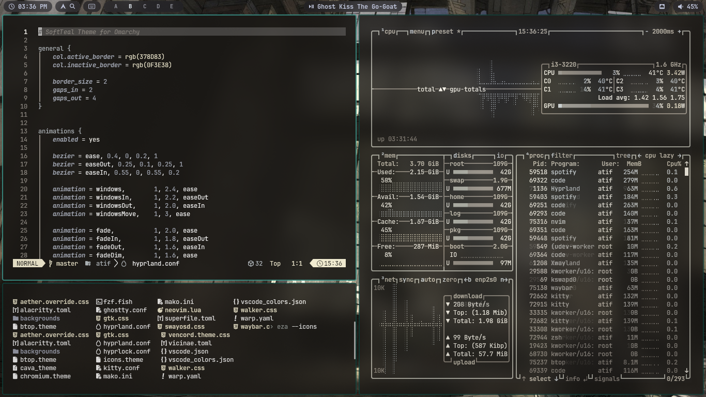This screenshot has height=397, width=706.
Task: Decrease update interval with minus beside 2000ms
Action: coord(647,32)
